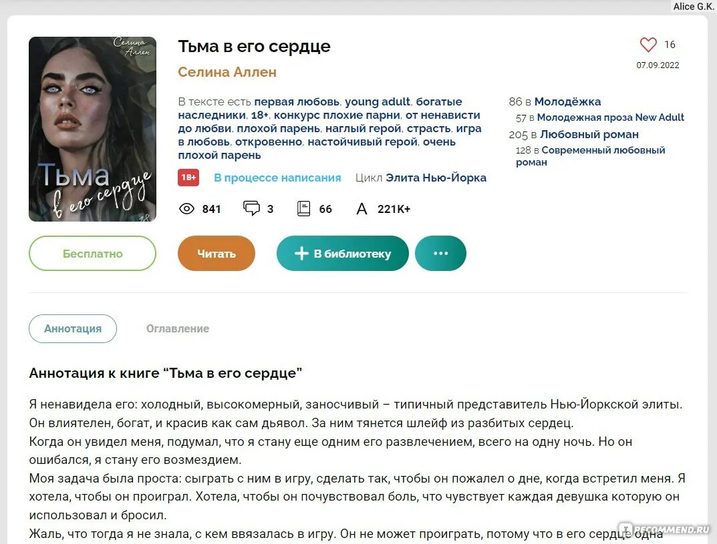Open the Молодёжка genre ranking
Screen dimensions: 717x544
[567, 101]
